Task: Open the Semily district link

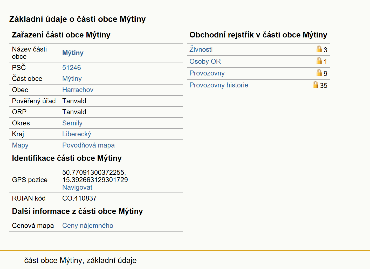Action: click(x=72, y=123)
